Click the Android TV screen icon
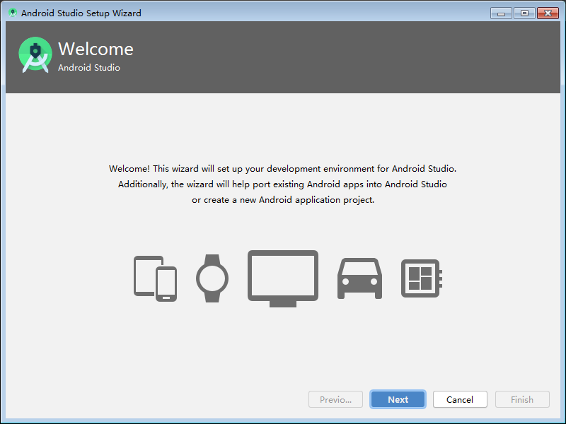 pos(283,278)
